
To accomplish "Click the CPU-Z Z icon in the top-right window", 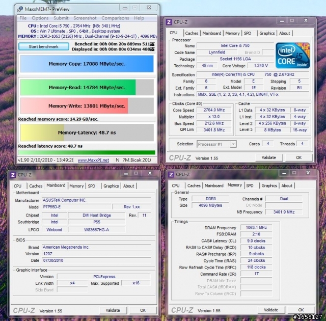I will click(x=169, y=22).
